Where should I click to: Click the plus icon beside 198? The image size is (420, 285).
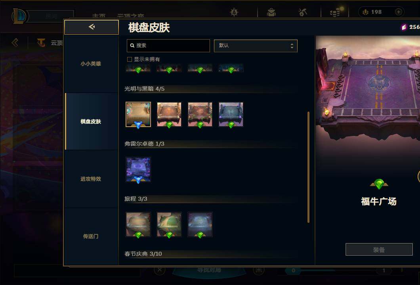coord(398,12)
